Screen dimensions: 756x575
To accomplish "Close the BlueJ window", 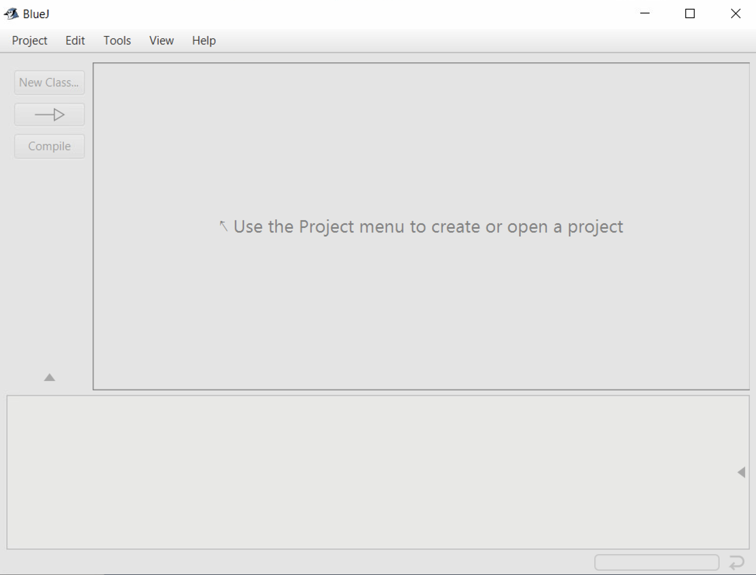I will pos(735,14).
